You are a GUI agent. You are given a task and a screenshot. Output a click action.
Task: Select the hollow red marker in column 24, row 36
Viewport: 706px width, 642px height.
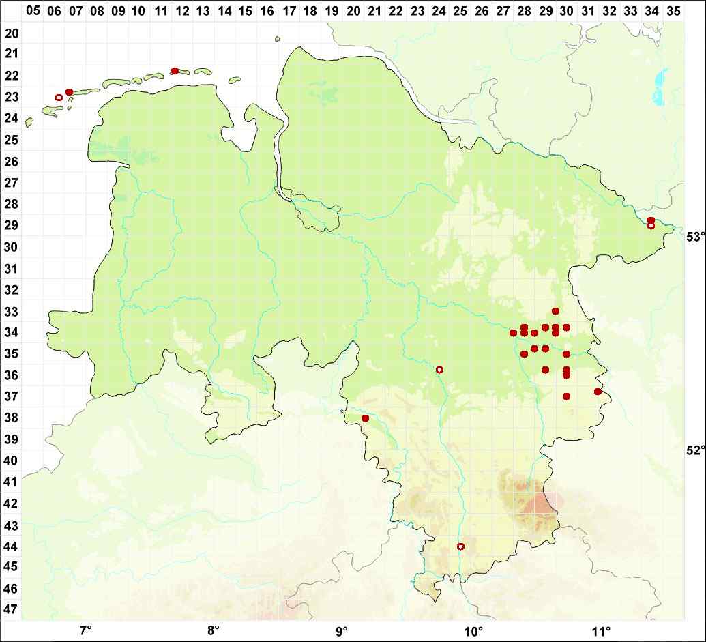pos(439,370)
